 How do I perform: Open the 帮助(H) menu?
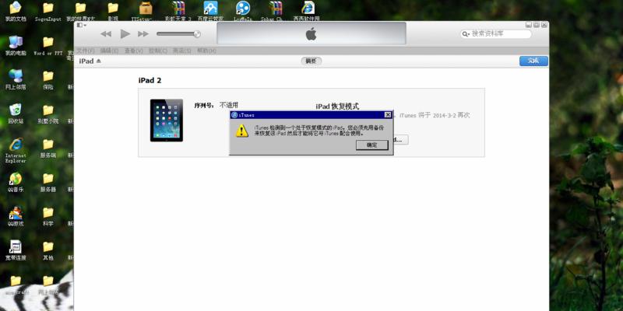(x=206, y=51)
